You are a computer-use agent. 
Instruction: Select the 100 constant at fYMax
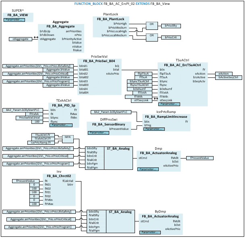(34, 204)
